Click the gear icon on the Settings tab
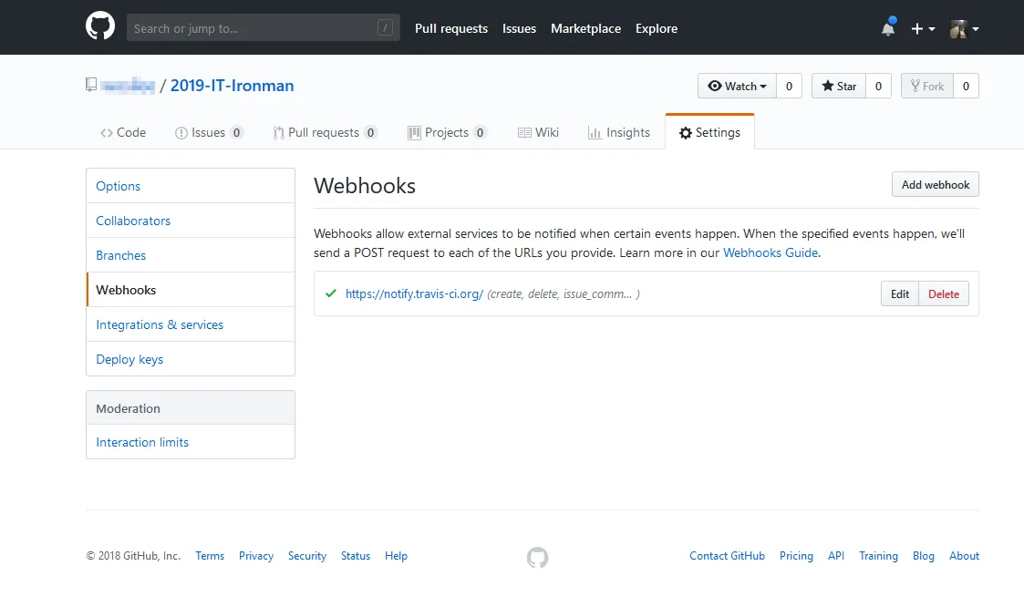This screenshot has height=607, width=1024. click(686, 132)
